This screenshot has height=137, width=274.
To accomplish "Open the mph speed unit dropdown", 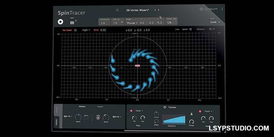I will (86, 30).
